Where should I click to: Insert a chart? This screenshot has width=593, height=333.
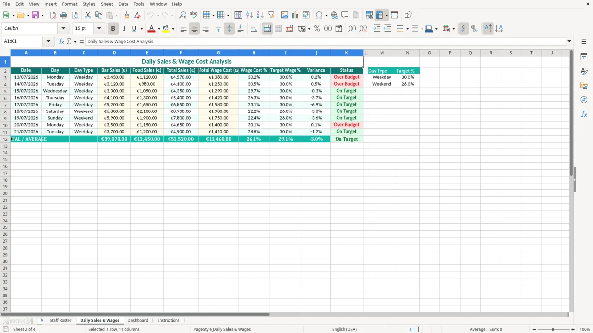(x=296, y=15)
